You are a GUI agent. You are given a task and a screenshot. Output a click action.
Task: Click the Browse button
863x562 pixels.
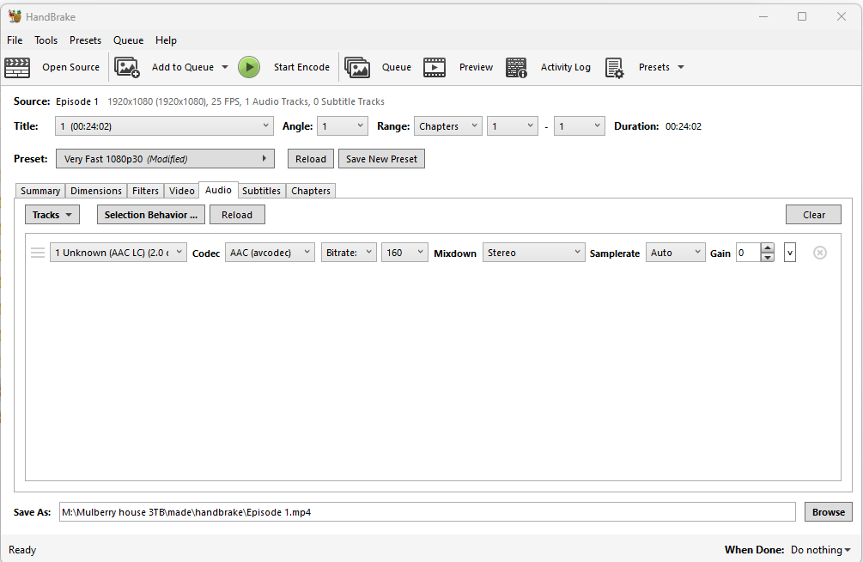click(829, 512)
